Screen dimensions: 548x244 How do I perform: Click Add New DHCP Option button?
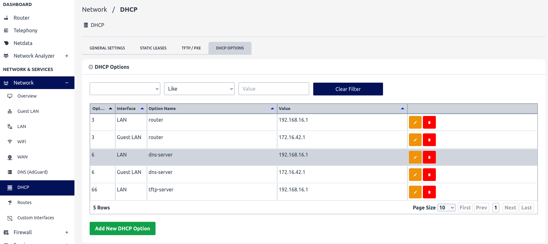123,228
